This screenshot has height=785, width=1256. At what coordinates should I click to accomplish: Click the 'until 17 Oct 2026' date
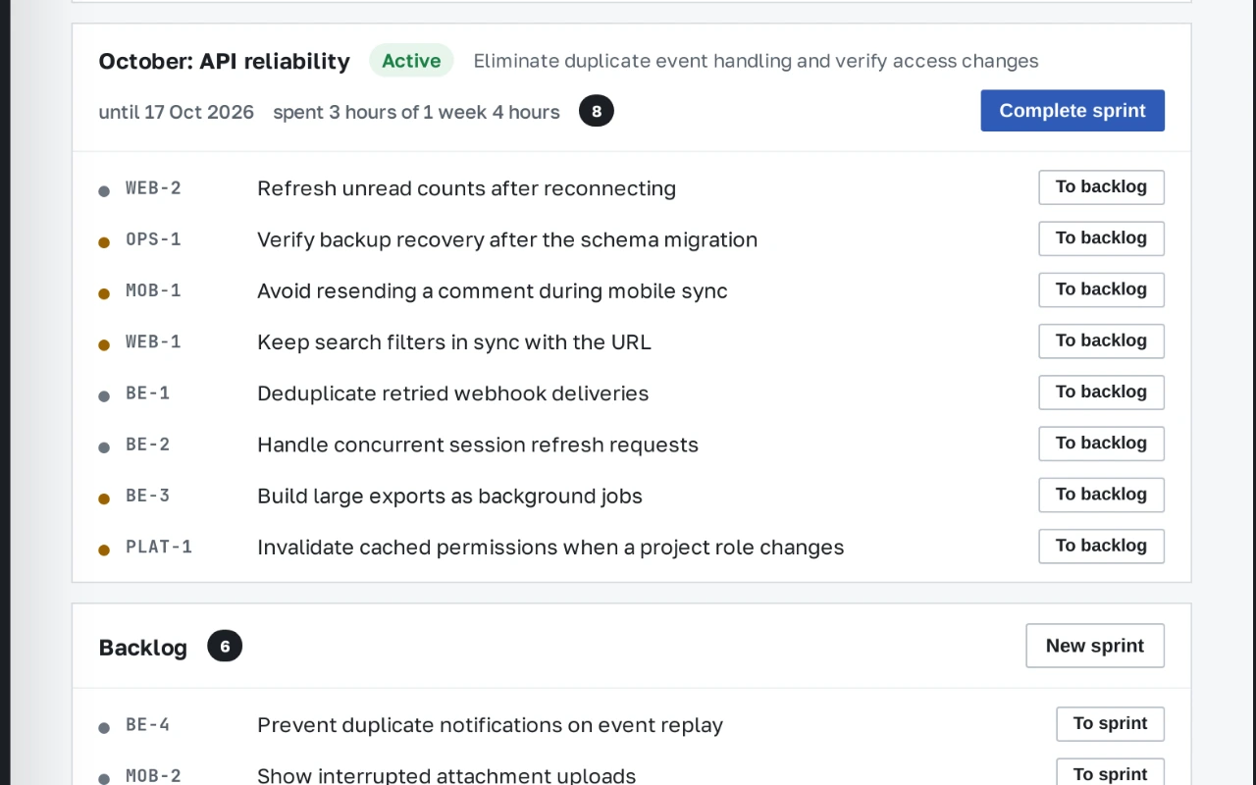pyautogui.click(x=177, y=112)
